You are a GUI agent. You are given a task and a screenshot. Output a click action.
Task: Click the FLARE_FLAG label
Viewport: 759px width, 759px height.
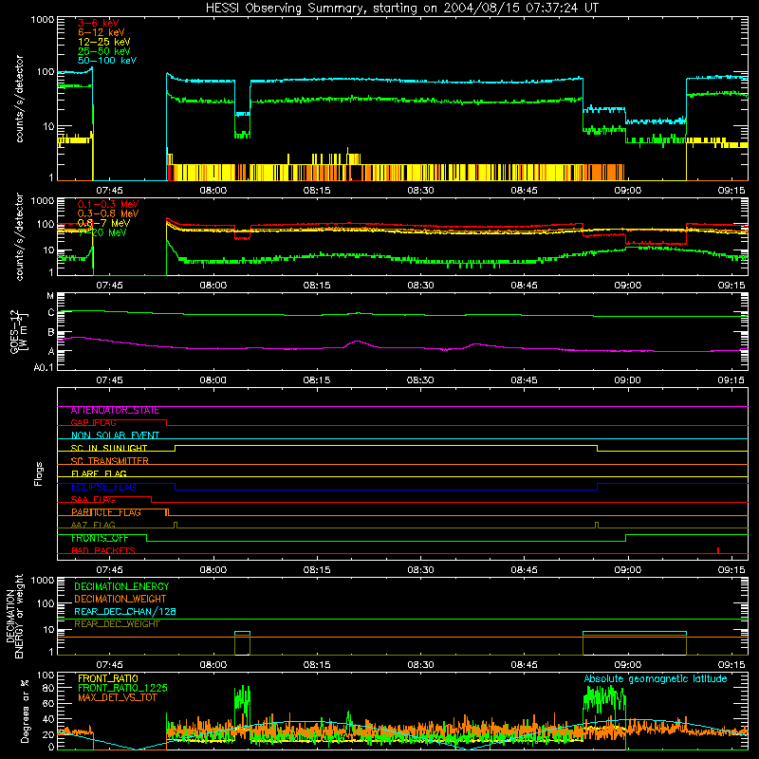99,473
